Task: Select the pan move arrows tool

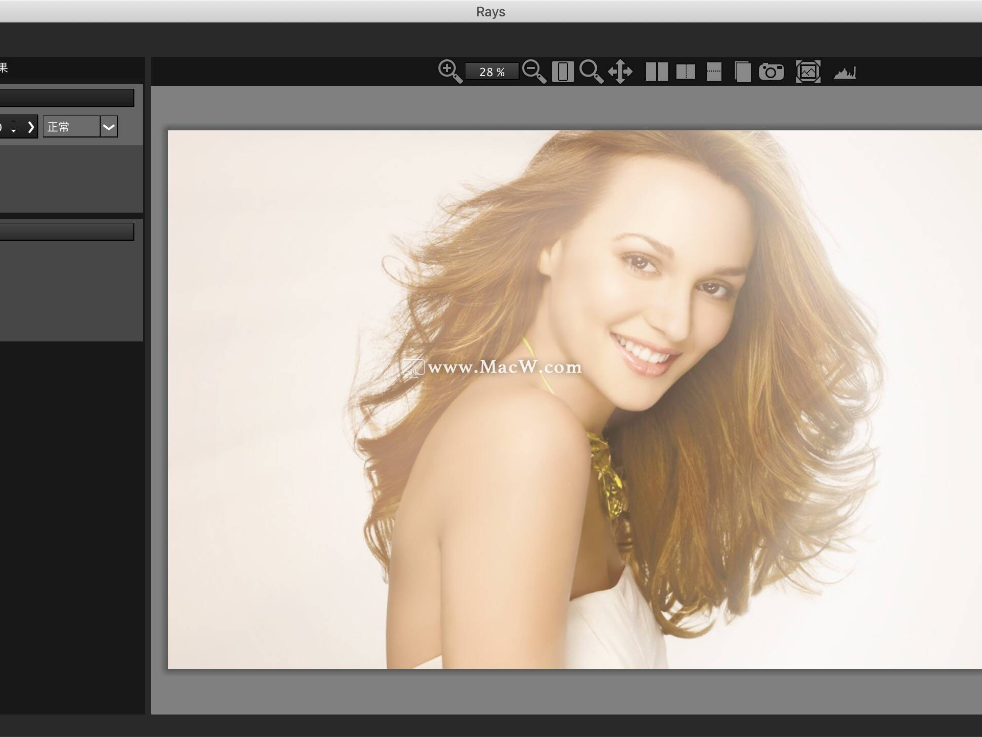Action: tap(620, 72)
